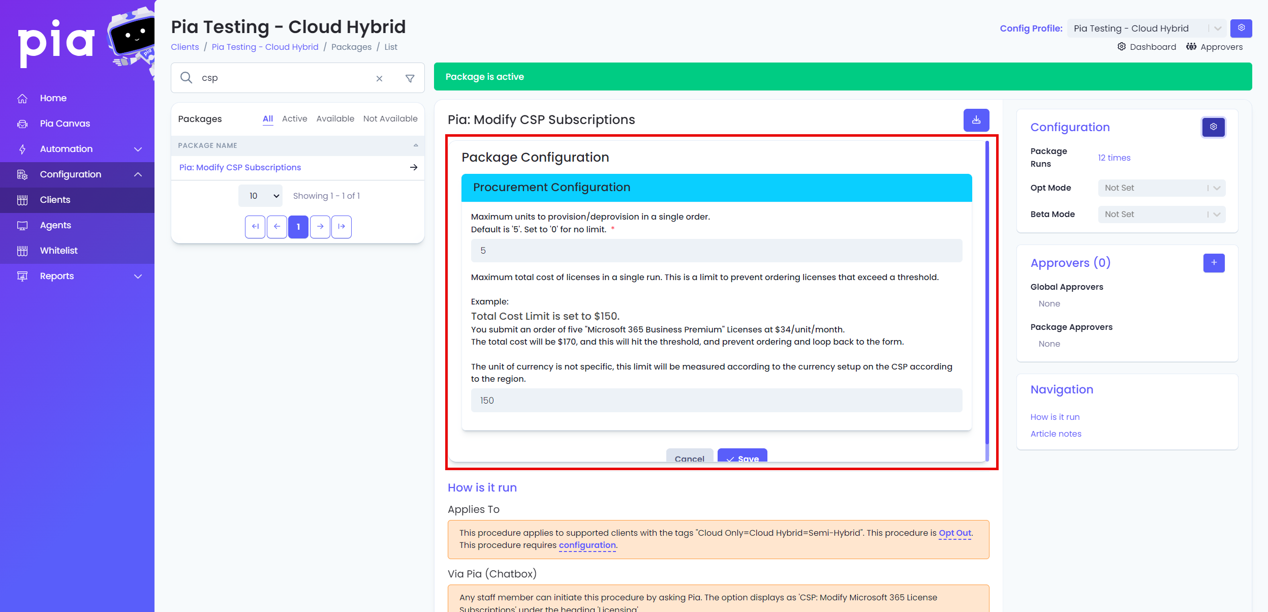Select the All packages tab

click(x=268, y=118)
